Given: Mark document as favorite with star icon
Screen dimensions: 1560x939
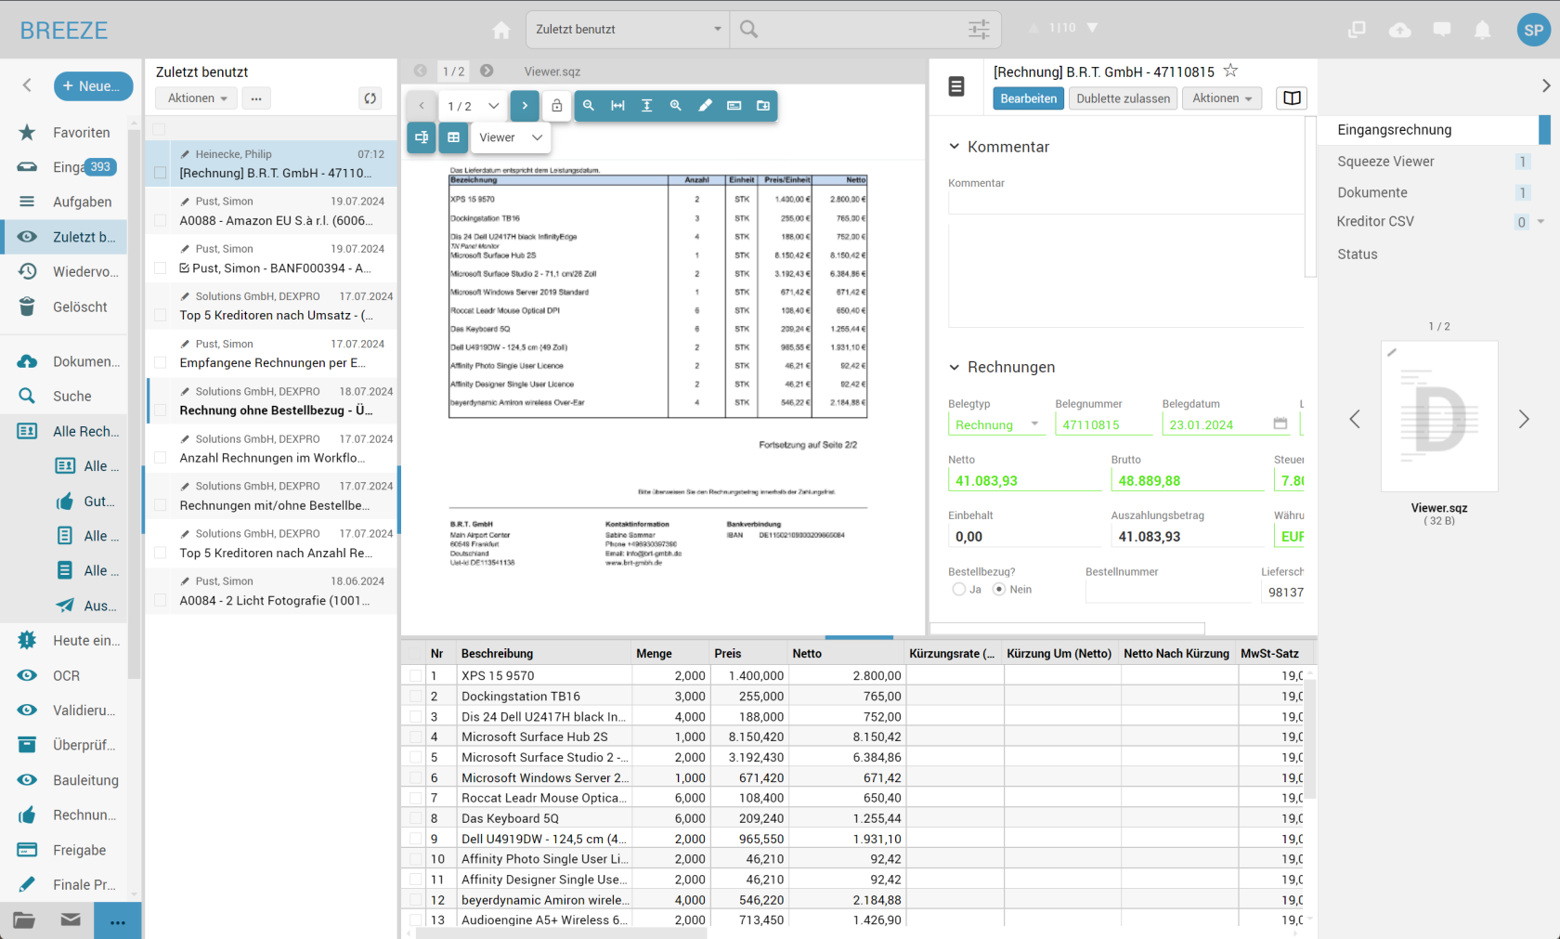Looking at the screenshot, I should 1230,71.
